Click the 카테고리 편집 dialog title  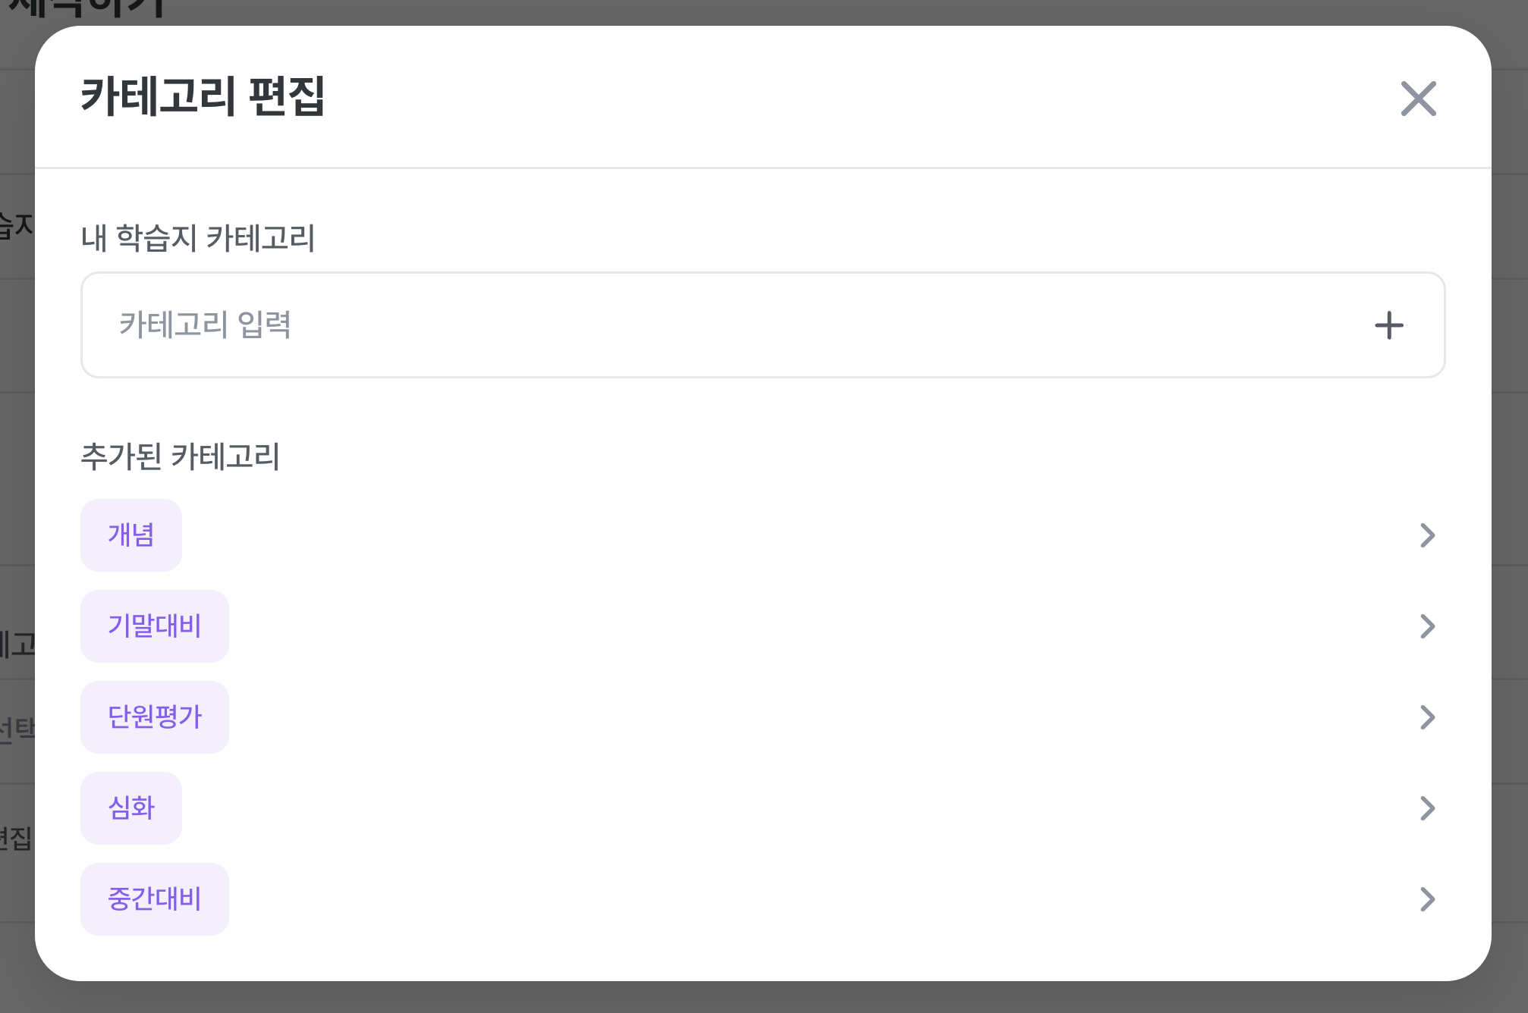click(x=203, y=97)
